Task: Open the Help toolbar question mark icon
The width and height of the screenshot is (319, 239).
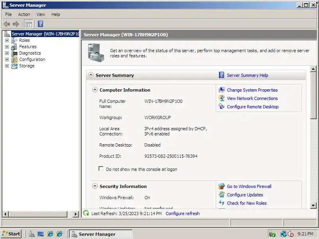Action: click(x=41, y=24)
